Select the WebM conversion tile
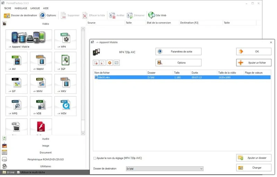 pyautogui.click(x=41, y=62)
